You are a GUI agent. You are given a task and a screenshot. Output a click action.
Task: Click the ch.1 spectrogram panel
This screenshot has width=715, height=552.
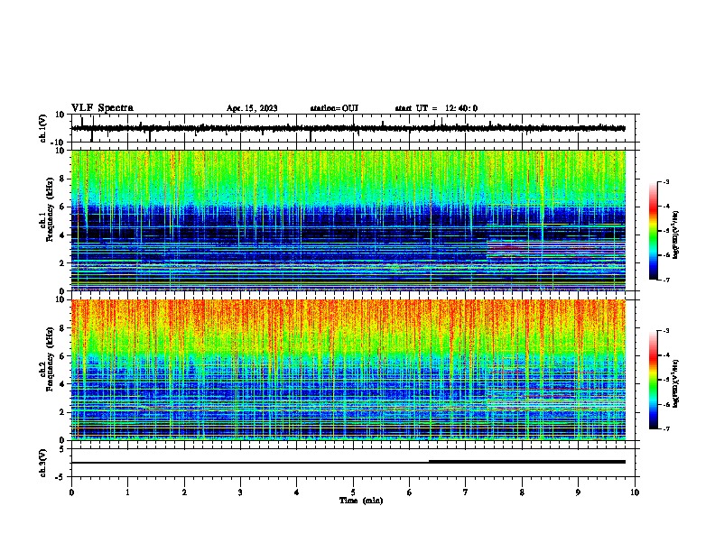(348, 220)
